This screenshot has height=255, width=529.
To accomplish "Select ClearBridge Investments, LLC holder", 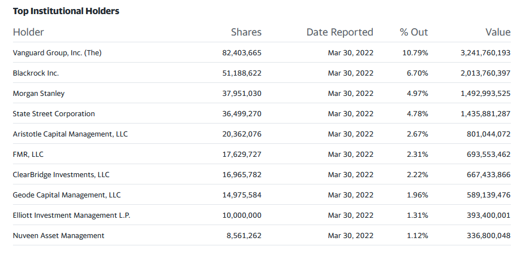I will pyautogui.click(x=61, y=174).
